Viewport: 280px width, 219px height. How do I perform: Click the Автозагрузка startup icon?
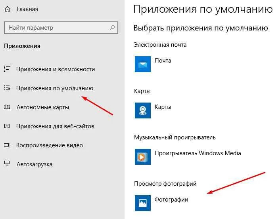click(7, 164)
